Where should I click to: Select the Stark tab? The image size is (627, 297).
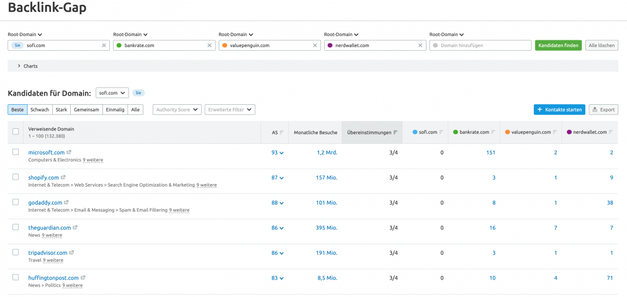tap(61, 109)
